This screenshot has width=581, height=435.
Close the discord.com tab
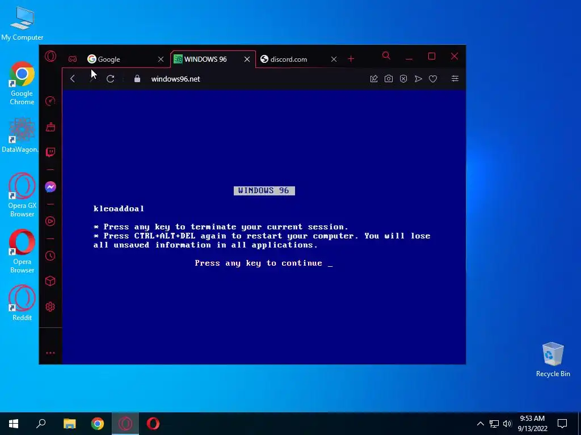[x=334, y=59]
